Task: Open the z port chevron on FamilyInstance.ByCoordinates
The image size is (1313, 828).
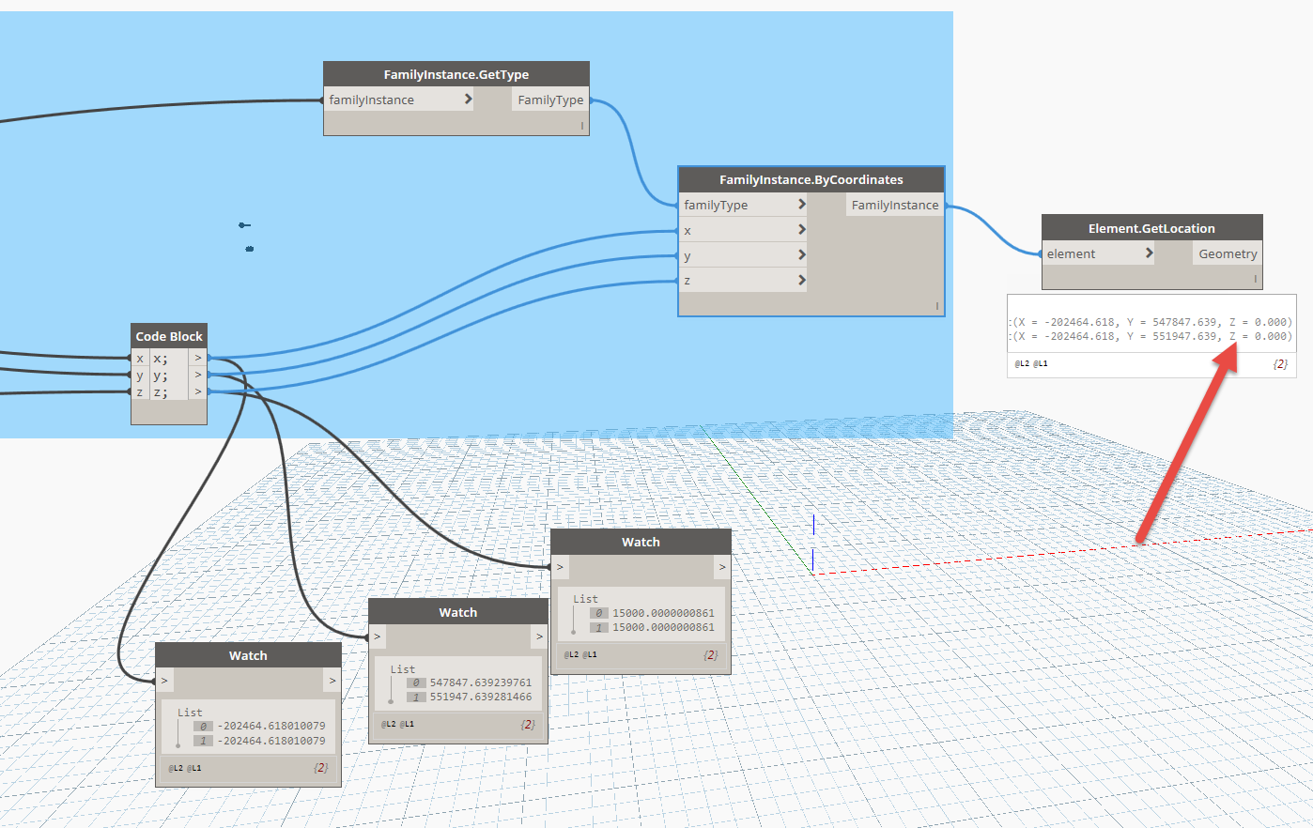Action: [x=801, y=280]
